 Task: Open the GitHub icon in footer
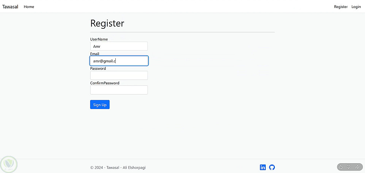pos(272,167)
